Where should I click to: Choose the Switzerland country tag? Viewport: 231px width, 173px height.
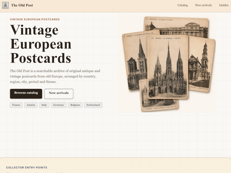coord(93,105)
